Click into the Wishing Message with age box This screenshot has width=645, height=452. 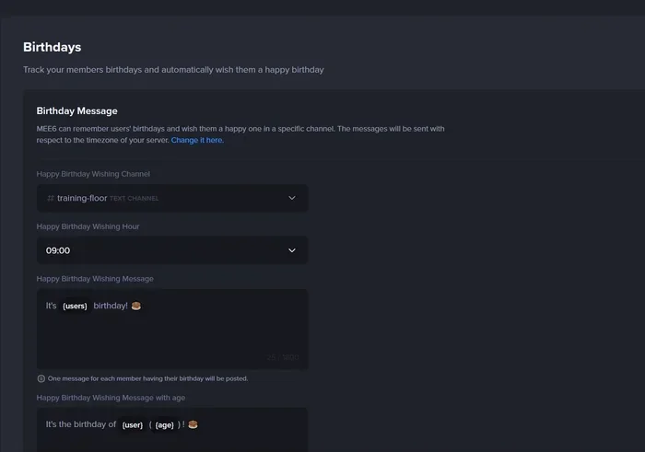(172, 430)
